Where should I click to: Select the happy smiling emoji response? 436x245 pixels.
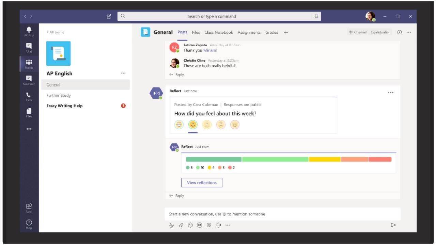click(193, 125)
